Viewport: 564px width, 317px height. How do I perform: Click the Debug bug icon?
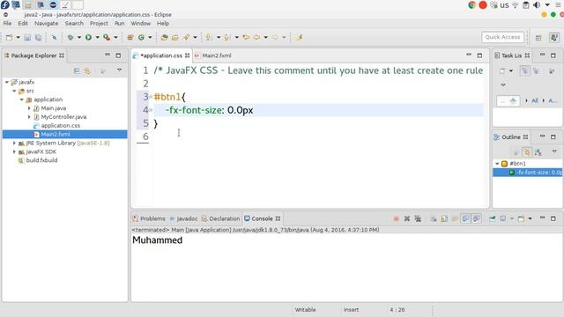(x=70, y=37)
